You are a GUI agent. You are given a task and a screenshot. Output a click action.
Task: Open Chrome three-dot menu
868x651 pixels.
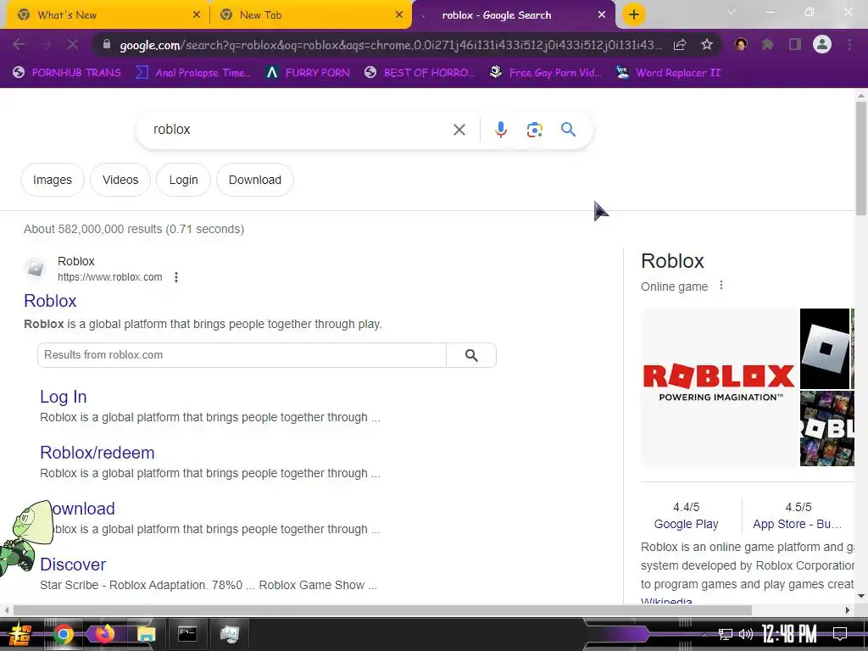(x=849, y=44)
